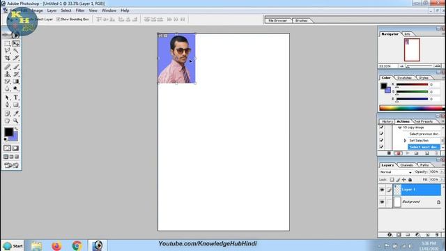Click the red R color slider
446x251 pixels.
point(412,84)
